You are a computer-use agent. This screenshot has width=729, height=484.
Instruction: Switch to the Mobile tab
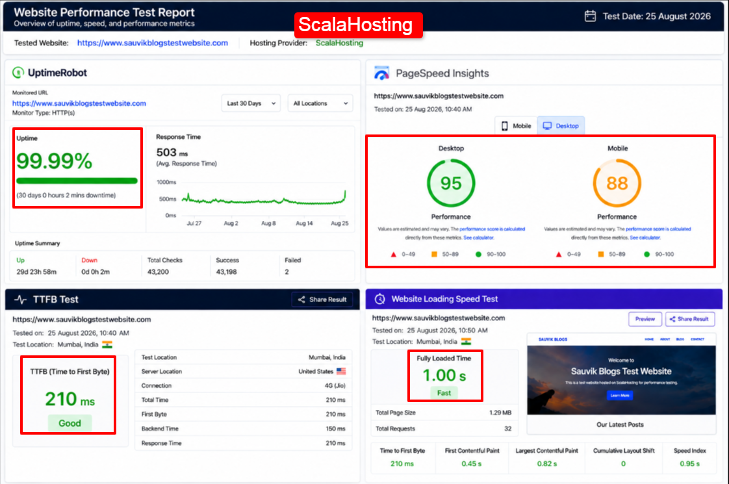pyautogui.click(x=516, y=126)
